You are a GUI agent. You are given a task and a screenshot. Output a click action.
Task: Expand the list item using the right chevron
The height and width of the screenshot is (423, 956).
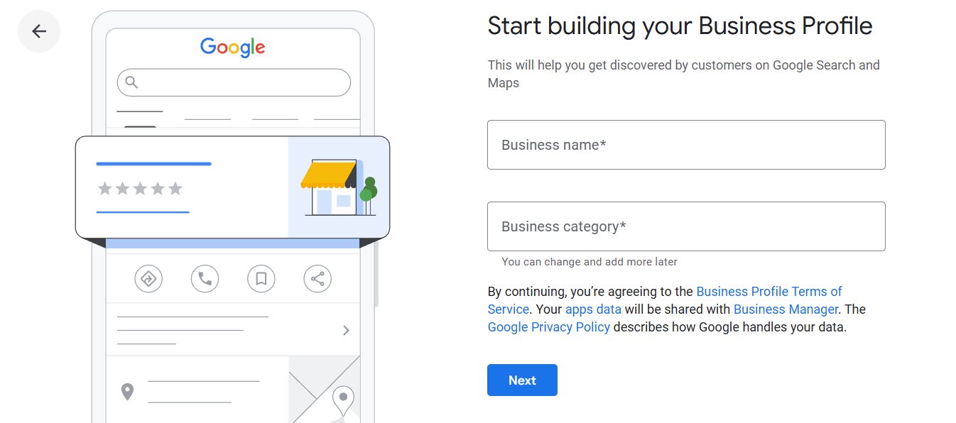click(x=346, y=329)
